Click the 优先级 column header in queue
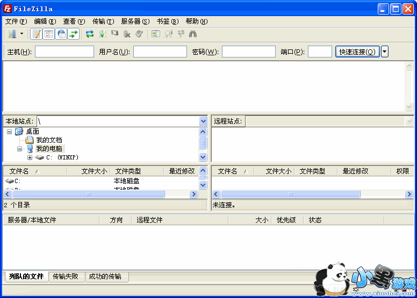Viewport: 417px width, 298px height. (x=287, y=220)
